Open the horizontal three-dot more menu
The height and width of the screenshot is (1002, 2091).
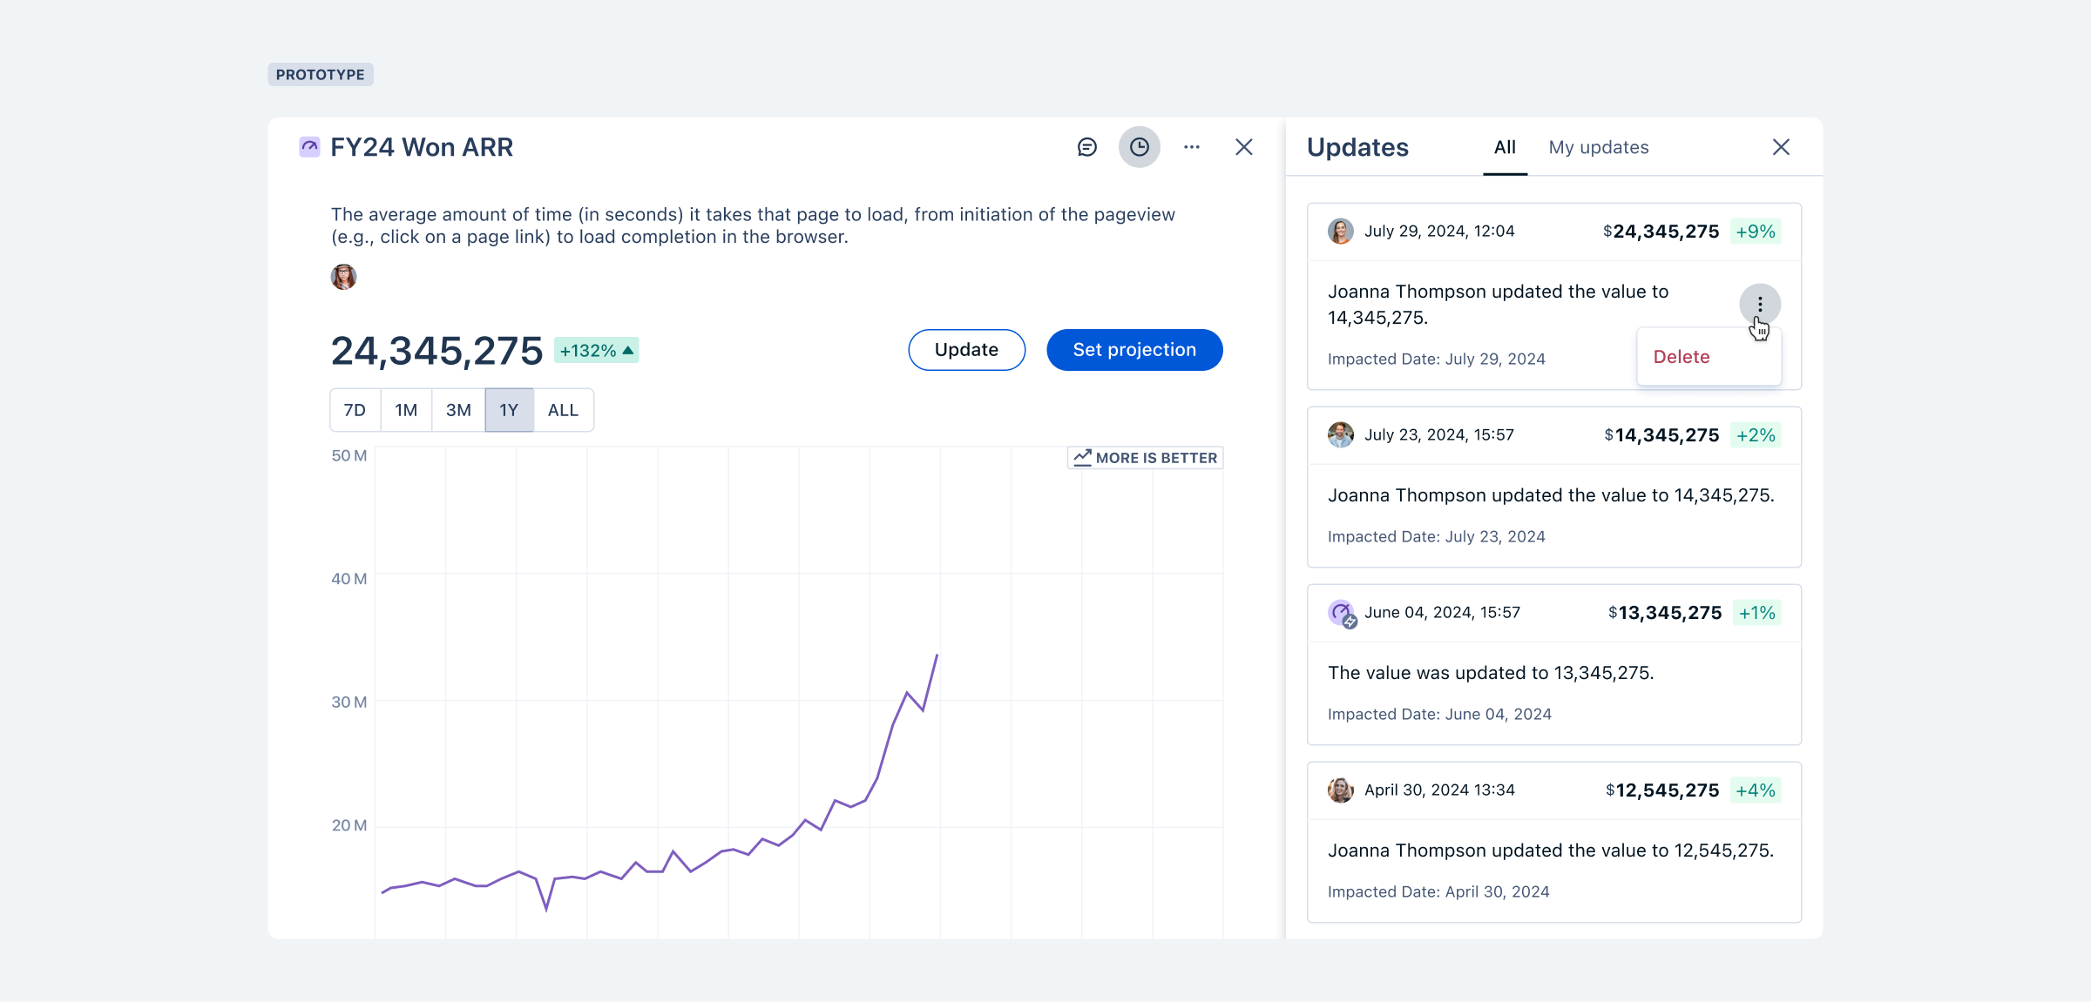point(1192,147)
